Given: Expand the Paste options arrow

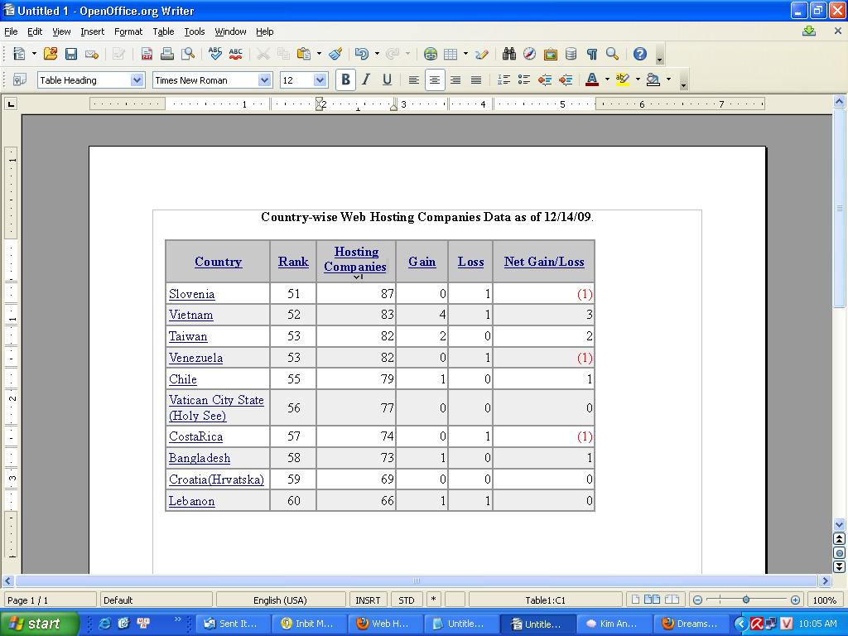Looking at the screenshot, I should 319,54.
